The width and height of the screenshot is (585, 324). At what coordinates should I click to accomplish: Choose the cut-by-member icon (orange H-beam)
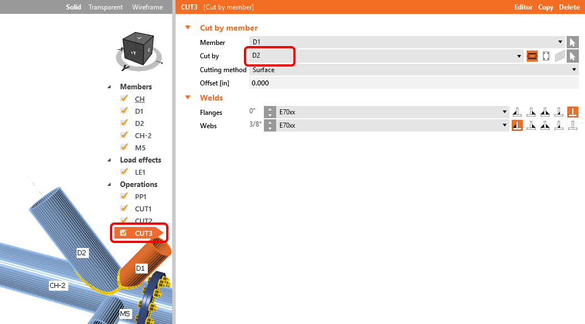[532, 56]
